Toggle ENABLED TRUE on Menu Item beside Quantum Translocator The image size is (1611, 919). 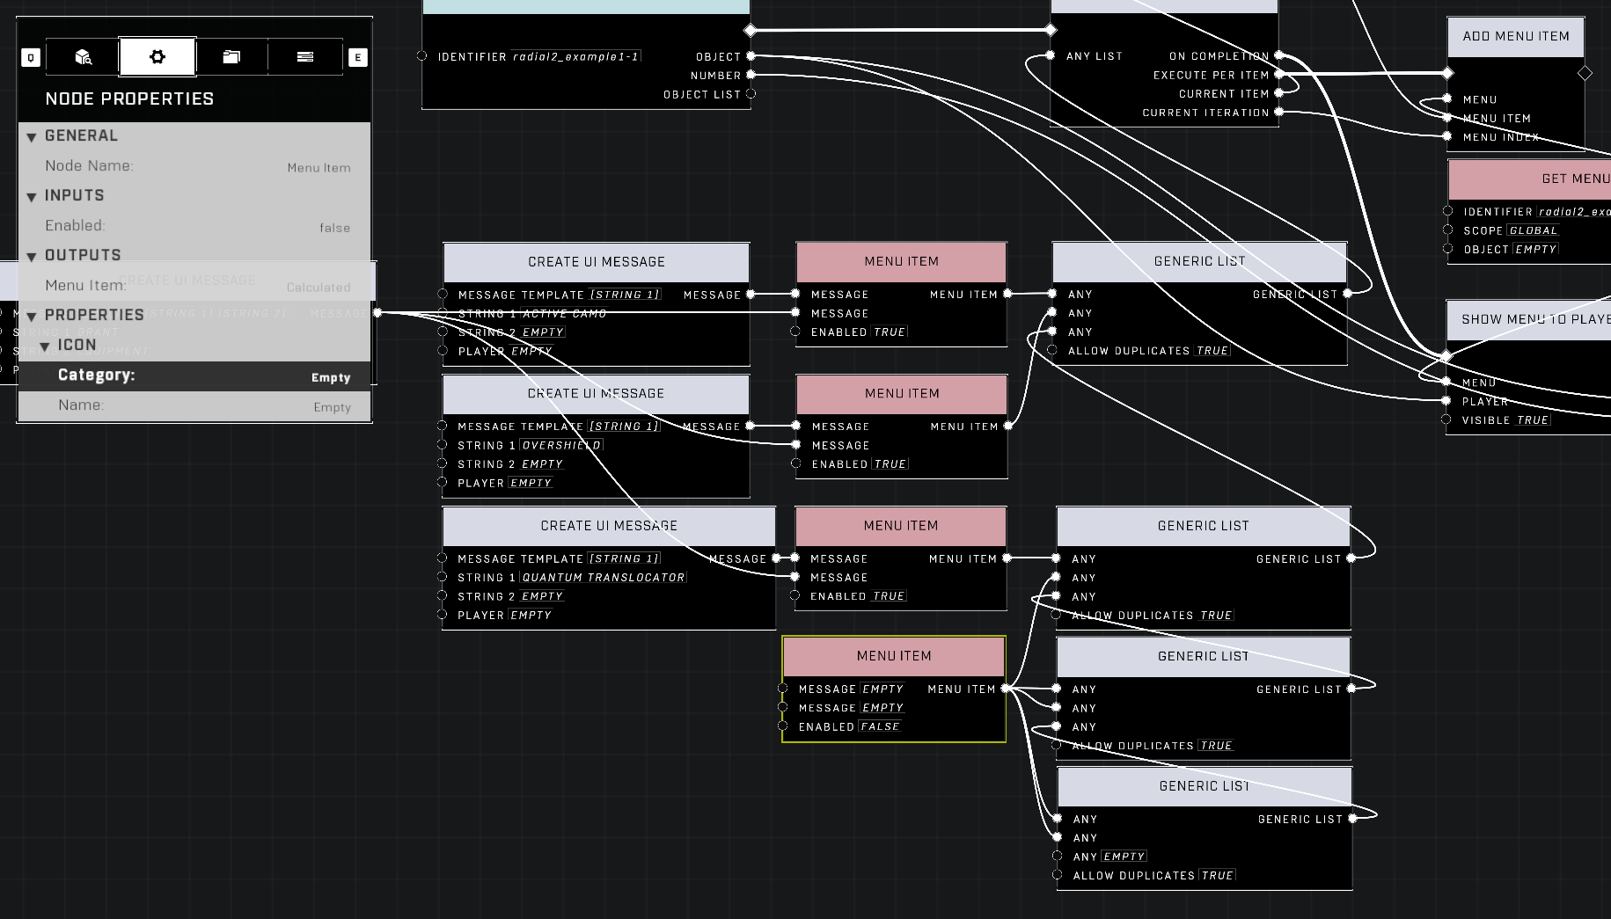pyautogui.click(x=889, y=596)
